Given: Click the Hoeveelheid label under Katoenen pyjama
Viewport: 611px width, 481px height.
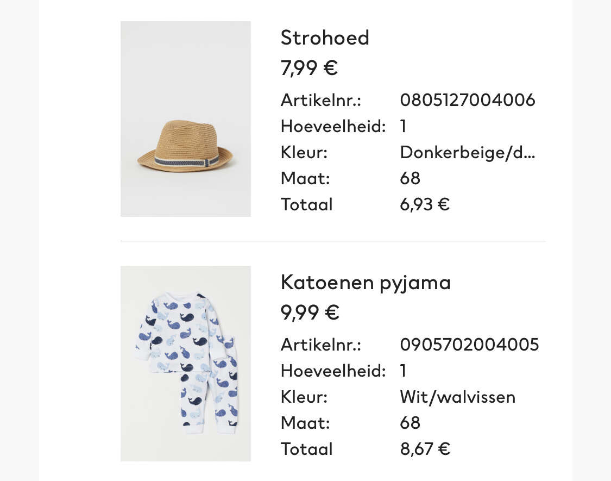Looking at the screenshot, I should click(x=333, y=371).
